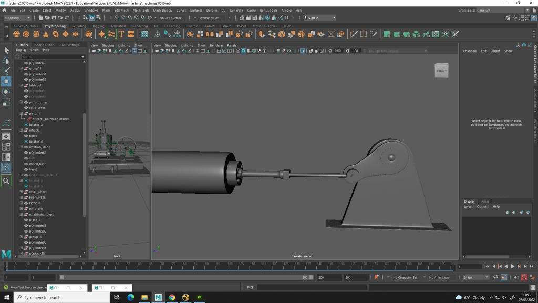Image resolution: width=538 pixels, height=303 pixels.
Task: Open Renderer menu in persp viewport
Action: 216,45
